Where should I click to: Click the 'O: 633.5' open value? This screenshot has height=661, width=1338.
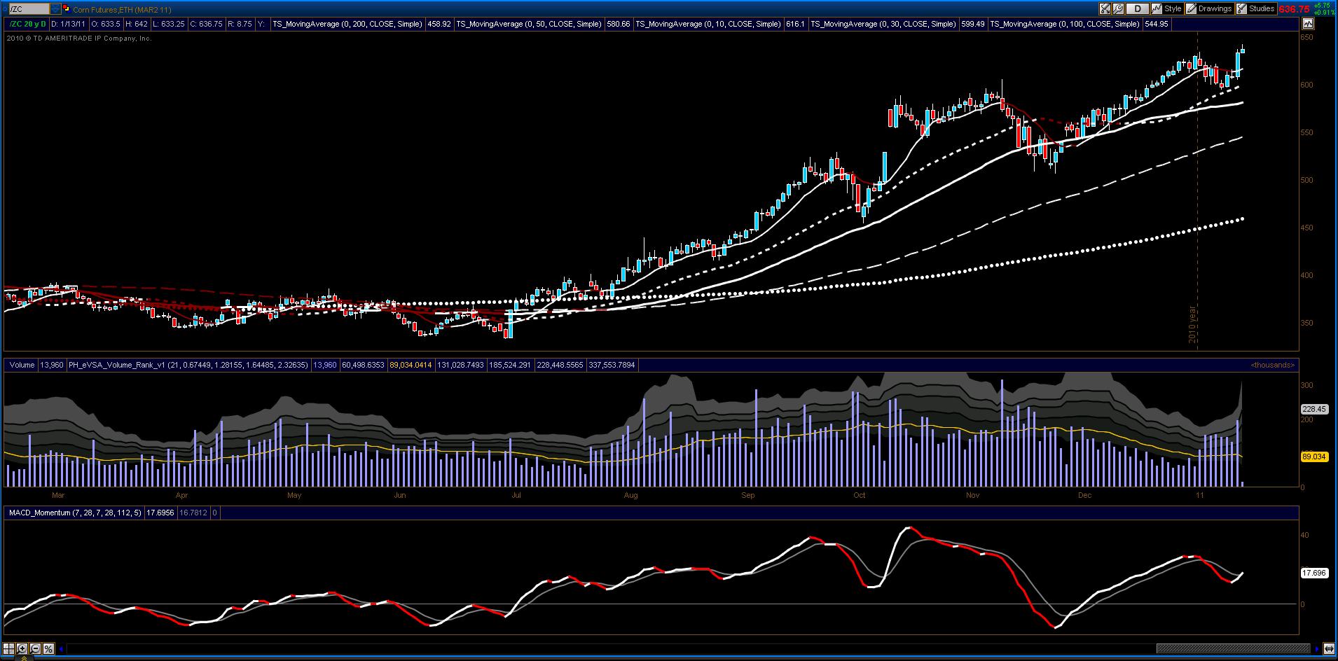coord(106,24)
